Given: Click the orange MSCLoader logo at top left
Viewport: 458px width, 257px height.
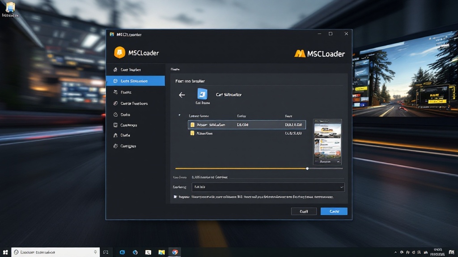Looking at the screenshot, I should tap(119, 53).
